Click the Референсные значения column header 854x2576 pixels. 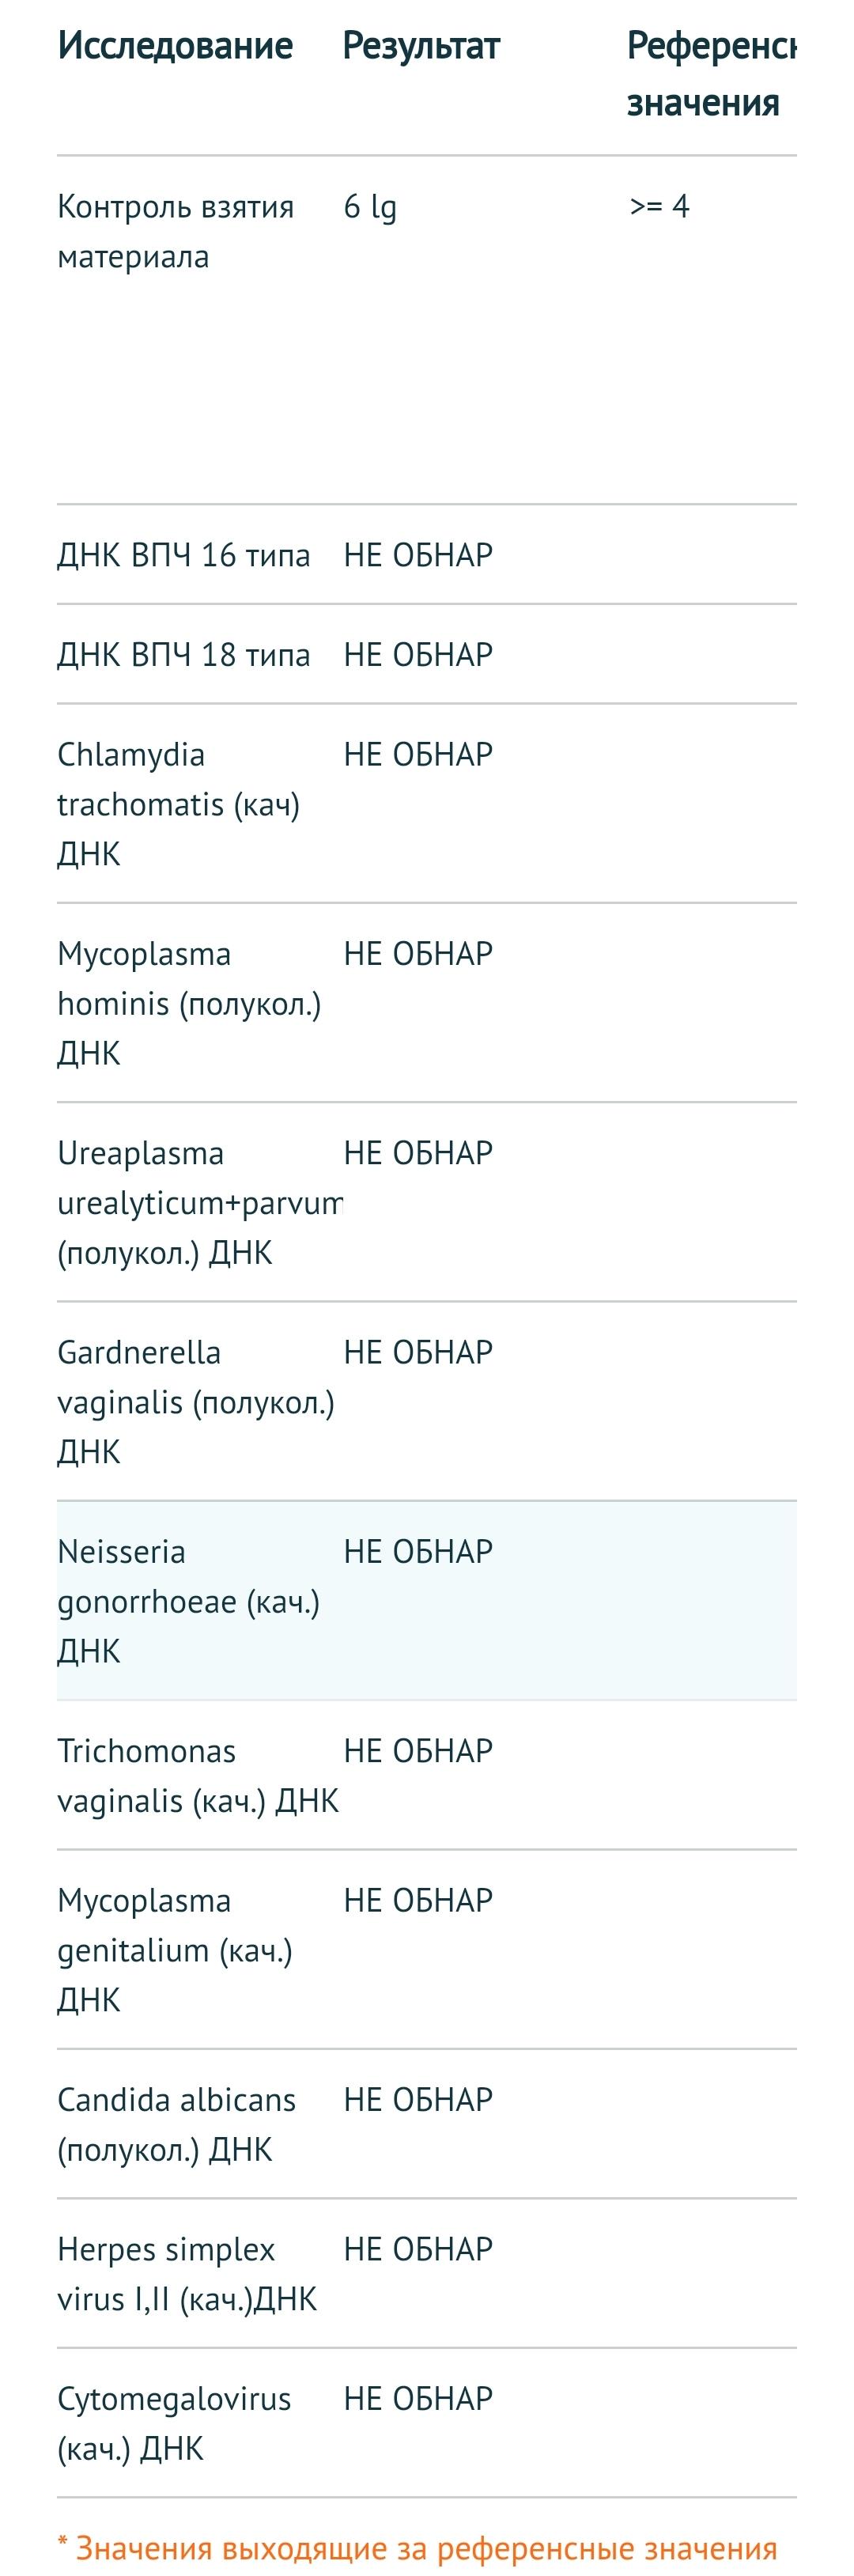pyautogui.click(x=710, y=74)
